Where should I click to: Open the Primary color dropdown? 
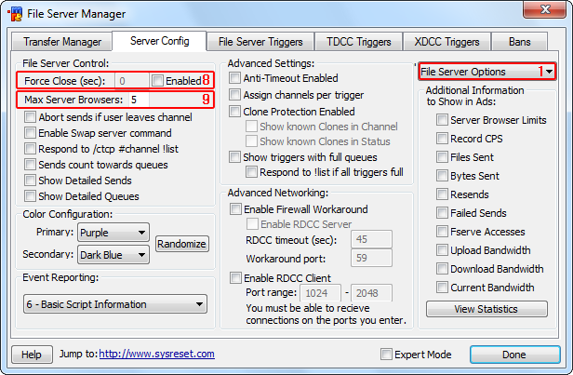(x=113, y=233)
